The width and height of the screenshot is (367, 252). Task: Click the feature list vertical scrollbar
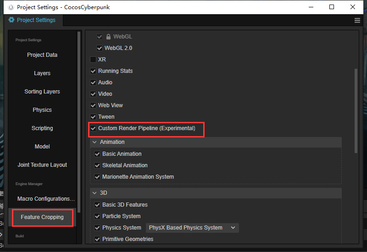356,110
